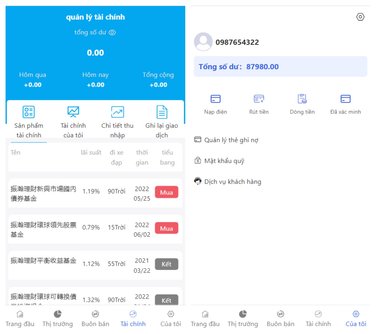376x334 pixels.
Task: Open the Ghi lại giao dịch icon
Action: (162, 112)
